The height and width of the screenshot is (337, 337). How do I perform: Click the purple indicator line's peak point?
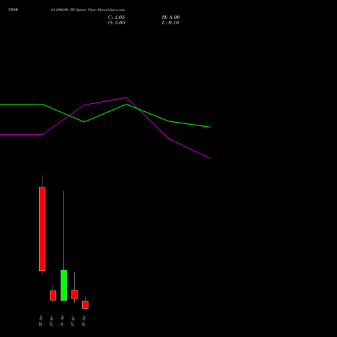click(x=126, y=98)
